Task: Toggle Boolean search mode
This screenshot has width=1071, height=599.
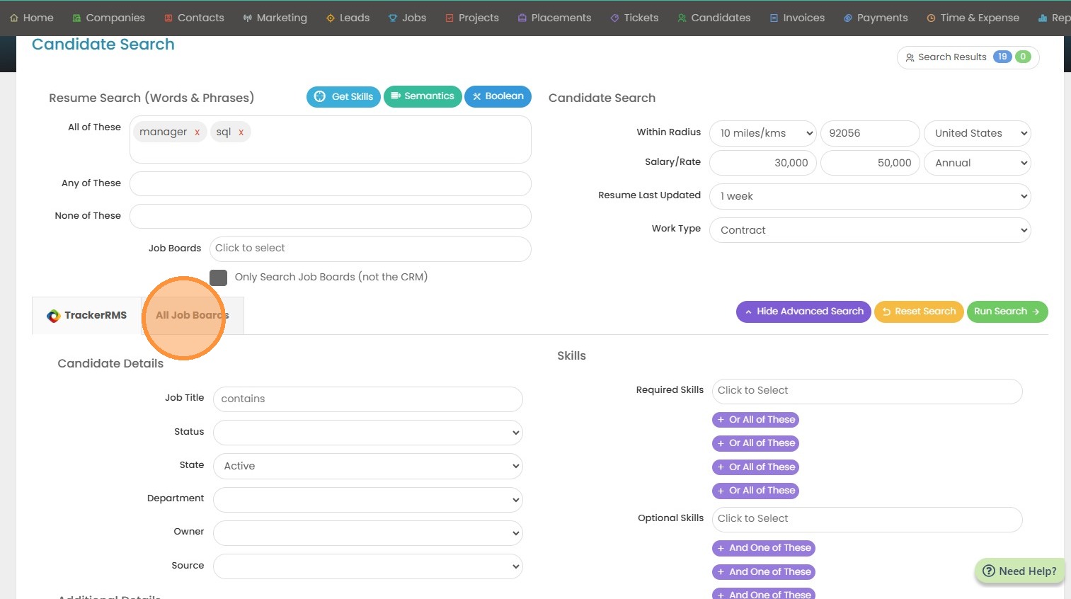Action: coord(498,96)
